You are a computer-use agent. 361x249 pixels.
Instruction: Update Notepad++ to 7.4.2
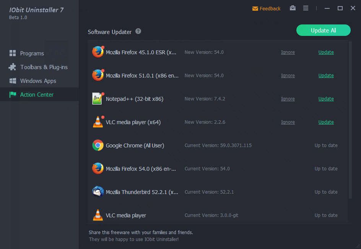(x=326, y=99)
